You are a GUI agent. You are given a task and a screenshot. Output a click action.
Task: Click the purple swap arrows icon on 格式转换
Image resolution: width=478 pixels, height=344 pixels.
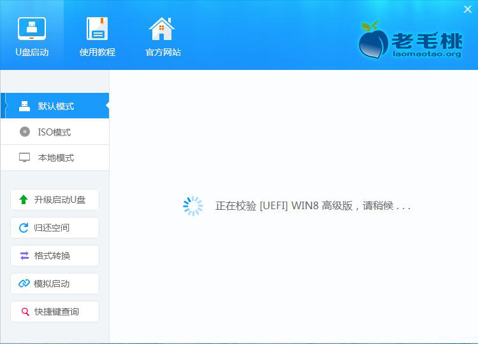pyautogui.click(x=24, y=256)
